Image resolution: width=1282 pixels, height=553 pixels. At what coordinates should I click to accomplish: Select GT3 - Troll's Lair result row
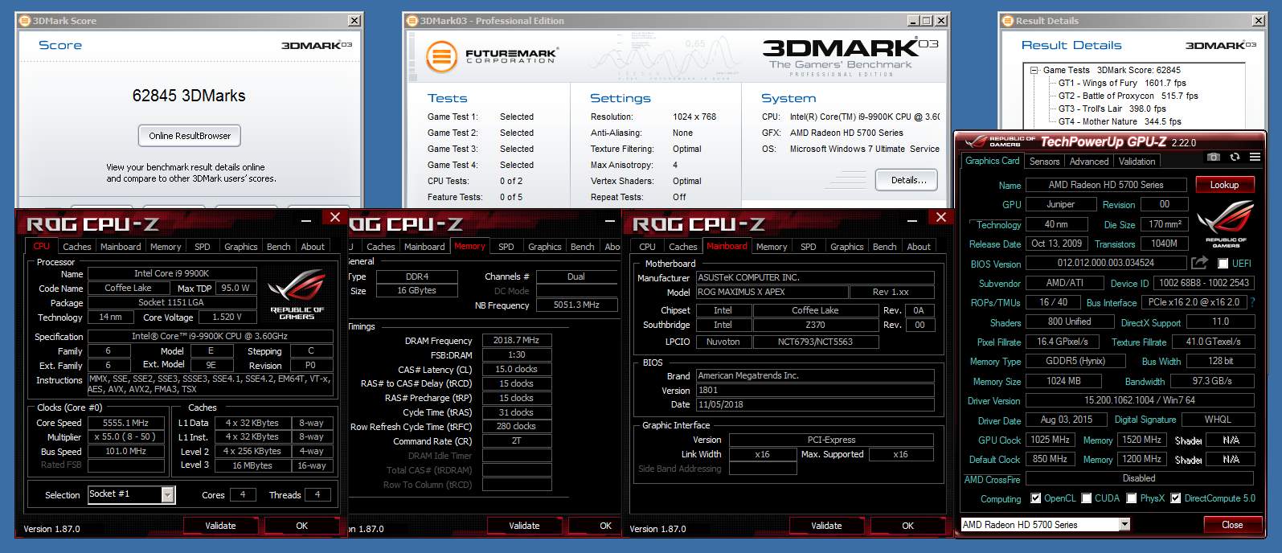coord(1112,109)
